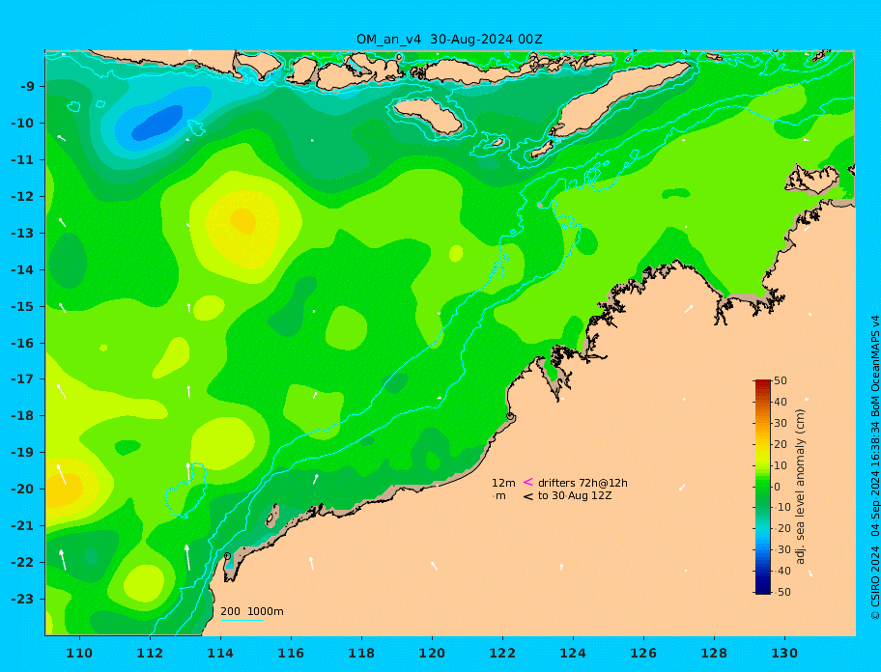Click the 'adj. sea level anomaly (cm)' label
Screen dimensions: 881x672
point(800,487)
